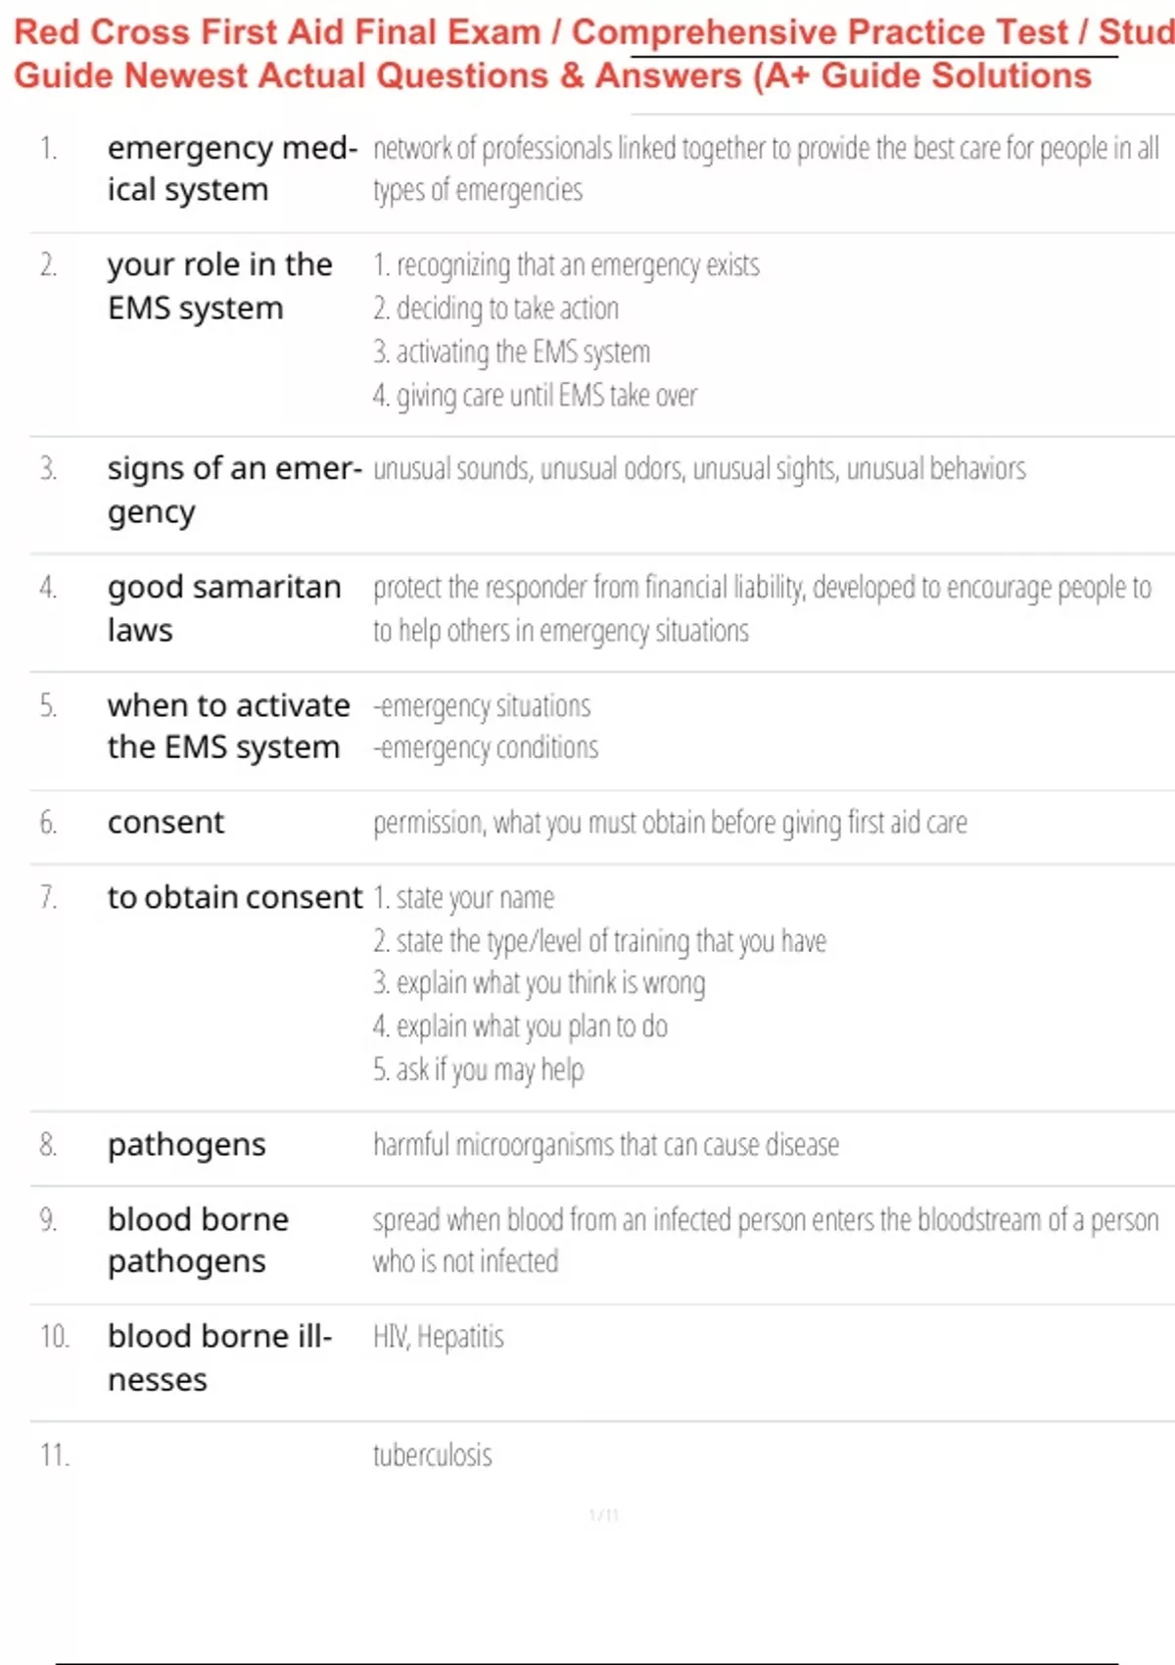
Task: Click the "unusual sounds, unusual odors" definition
Action: [699, 469]
